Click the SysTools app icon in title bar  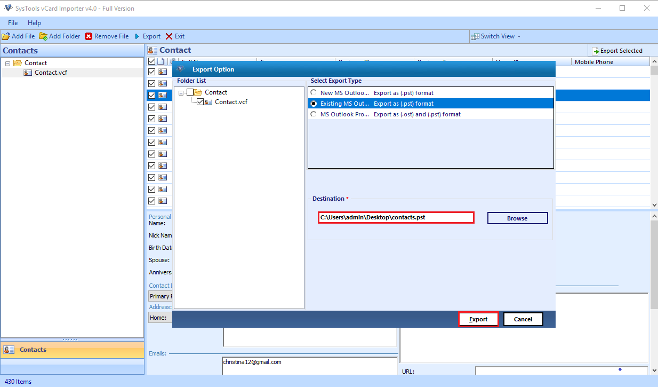click(9, 8)
